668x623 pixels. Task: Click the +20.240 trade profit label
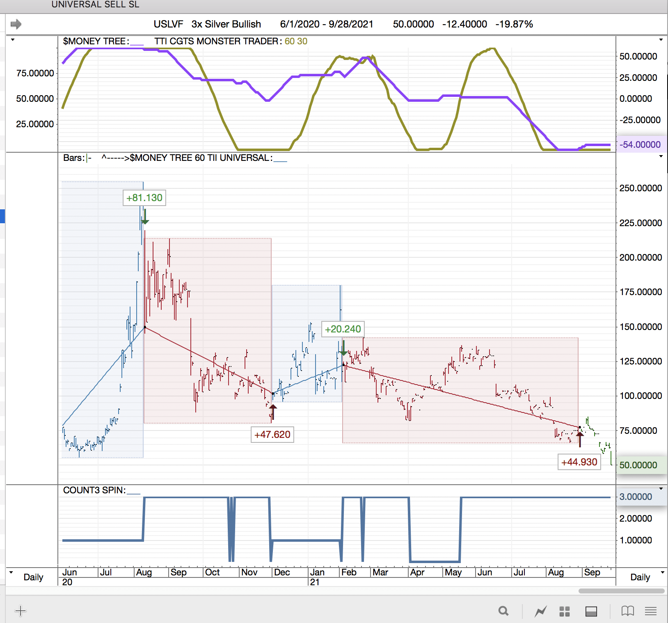point(343,329)
